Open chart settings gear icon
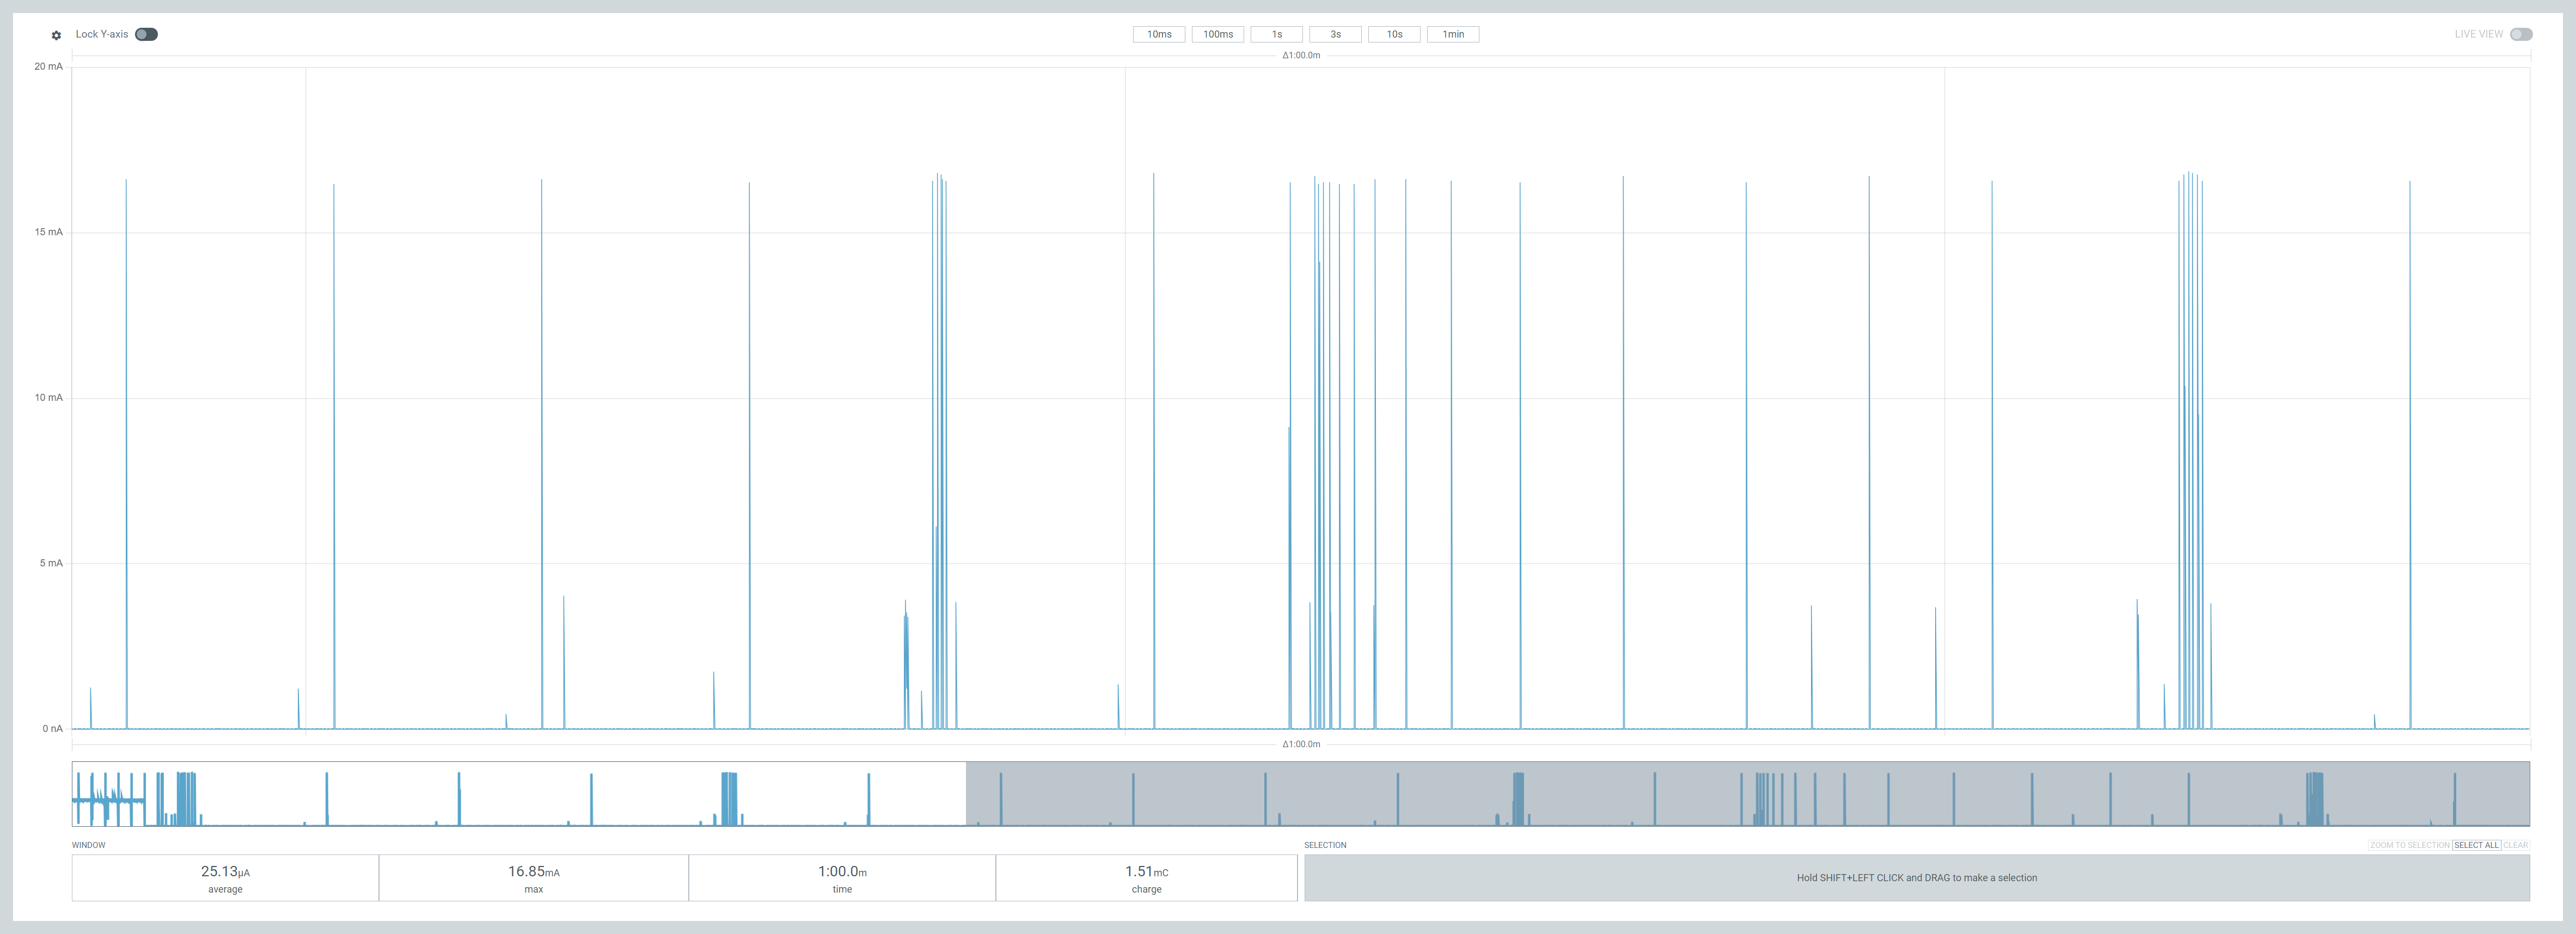The width and height of the screenshot is (2576, 934). tap(56, 35)
